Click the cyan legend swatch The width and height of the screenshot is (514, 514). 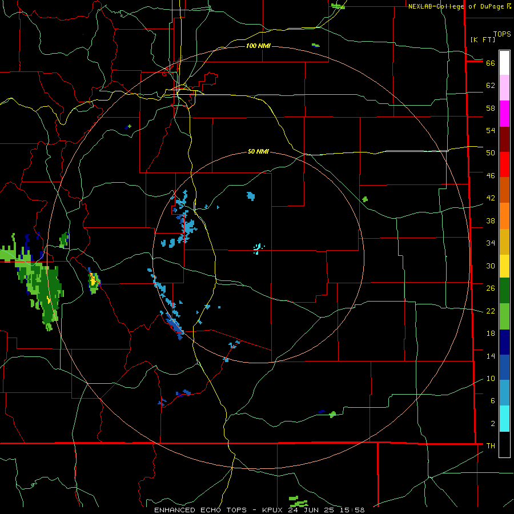(x=504, y=419)
